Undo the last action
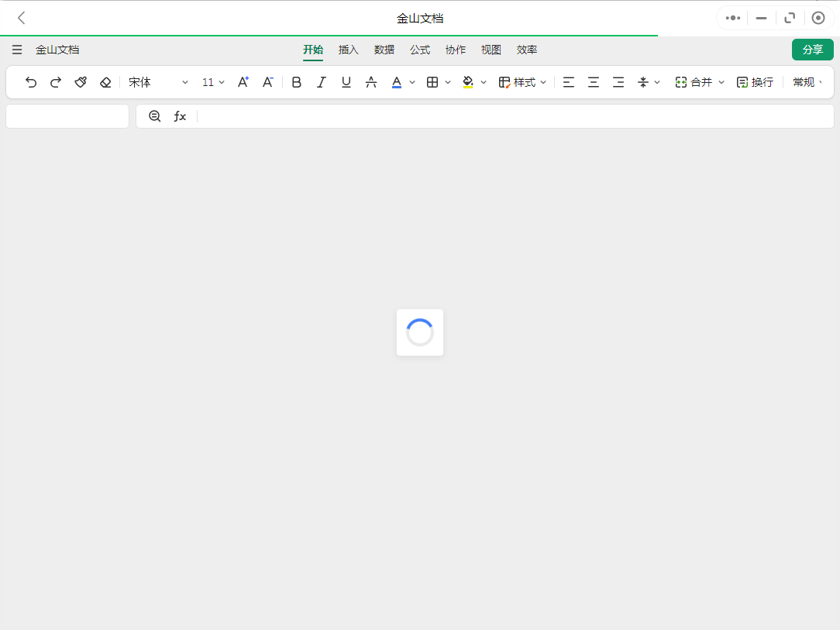 tap(30, 82)
